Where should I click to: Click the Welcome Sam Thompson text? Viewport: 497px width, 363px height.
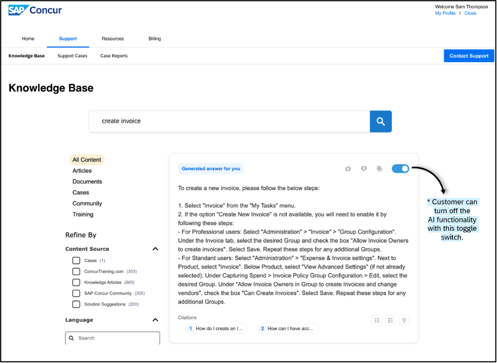click(x=461, y=7)
